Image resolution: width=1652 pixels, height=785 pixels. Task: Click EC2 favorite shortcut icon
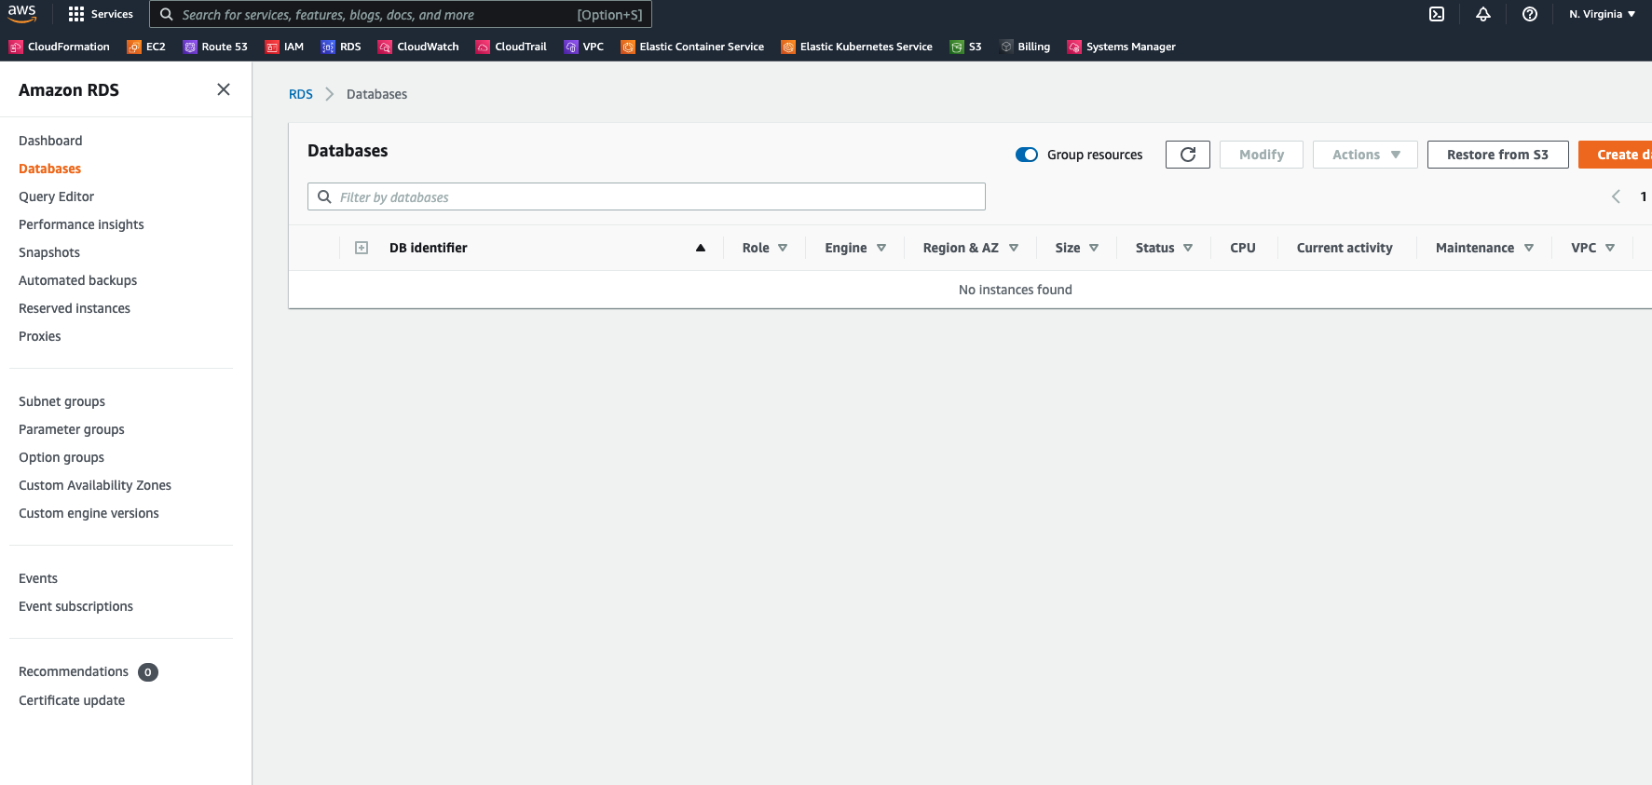134,47
